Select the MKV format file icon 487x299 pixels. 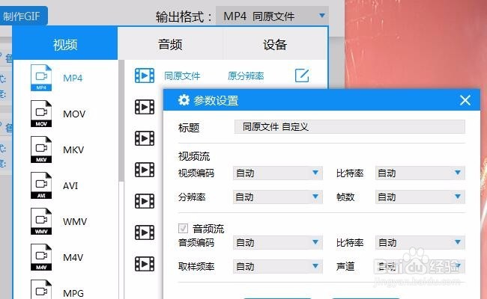point(41,149)
